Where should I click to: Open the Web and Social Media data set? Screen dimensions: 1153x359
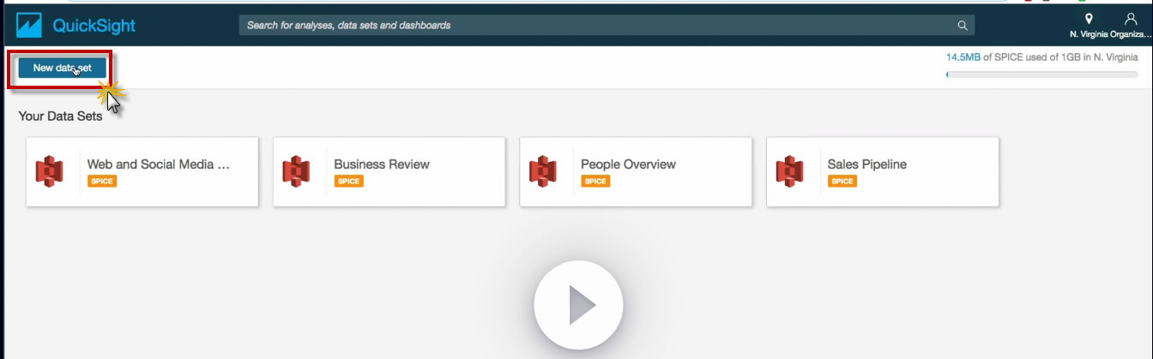(x=142, y=171)
